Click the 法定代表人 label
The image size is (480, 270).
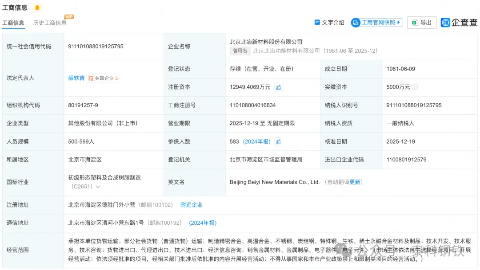coord(20,78)
